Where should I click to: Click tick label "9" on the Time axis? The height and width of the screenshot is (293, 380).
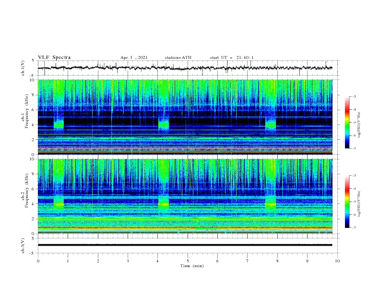coord(307,261)
